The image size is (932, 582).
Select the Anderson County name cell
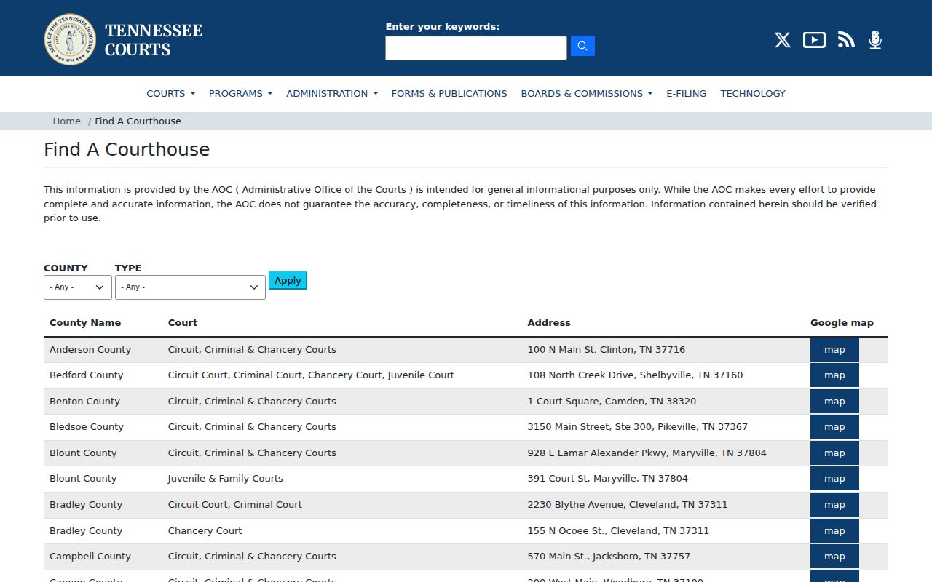[x=90, y=350]
